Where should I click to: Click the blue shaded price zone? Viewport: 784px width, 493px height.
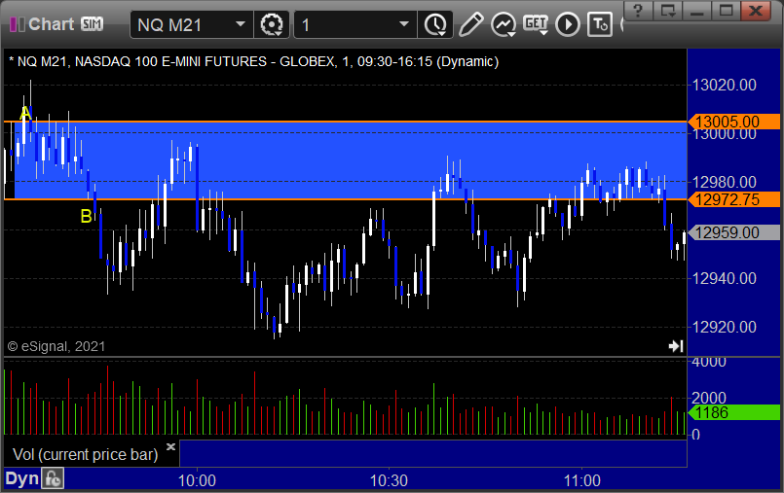[350, 160]
